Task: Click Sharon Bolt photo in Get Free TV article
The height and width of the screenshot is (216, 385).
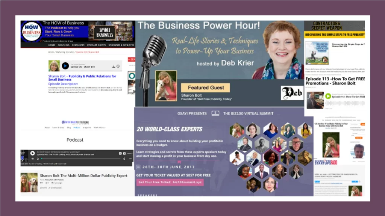Action: tap(331, 145)
